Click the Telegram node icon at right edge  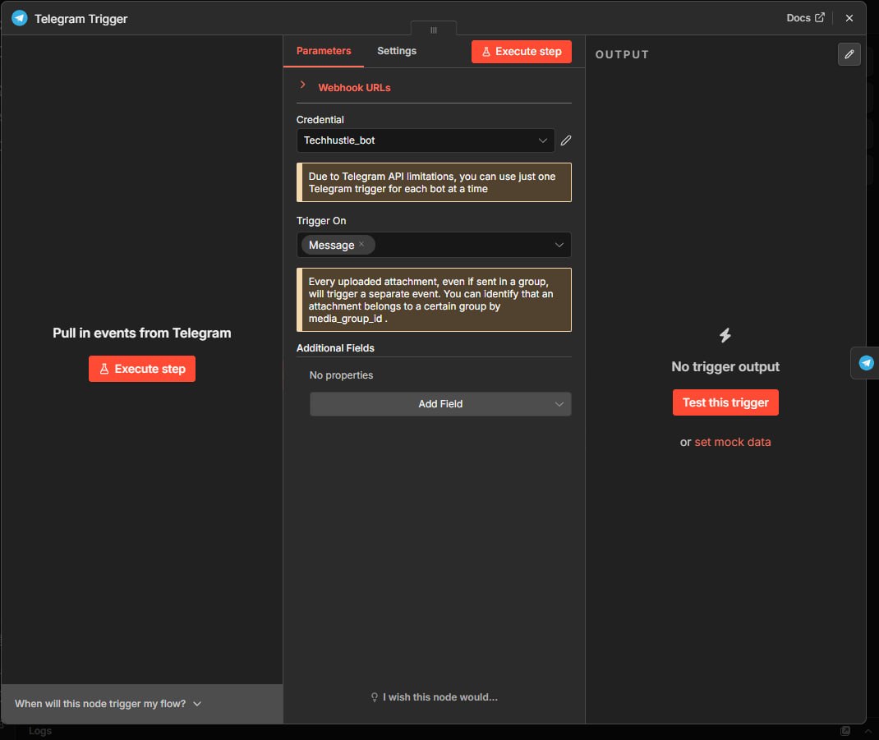pyautogui.click(x=866, y=363)
